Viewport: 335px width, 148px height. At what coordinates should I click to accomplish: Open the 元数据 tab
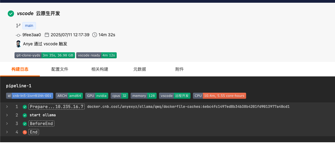pyautogui.click(x=140, y=69)
